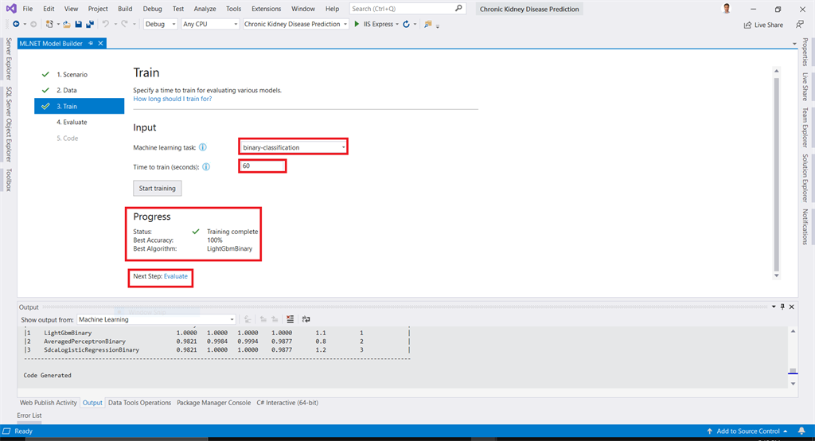Screen dimensions: 815x441
Task: Open the Chronic Kidney Disease Prediction startup project dropdown
Action: 295,24
